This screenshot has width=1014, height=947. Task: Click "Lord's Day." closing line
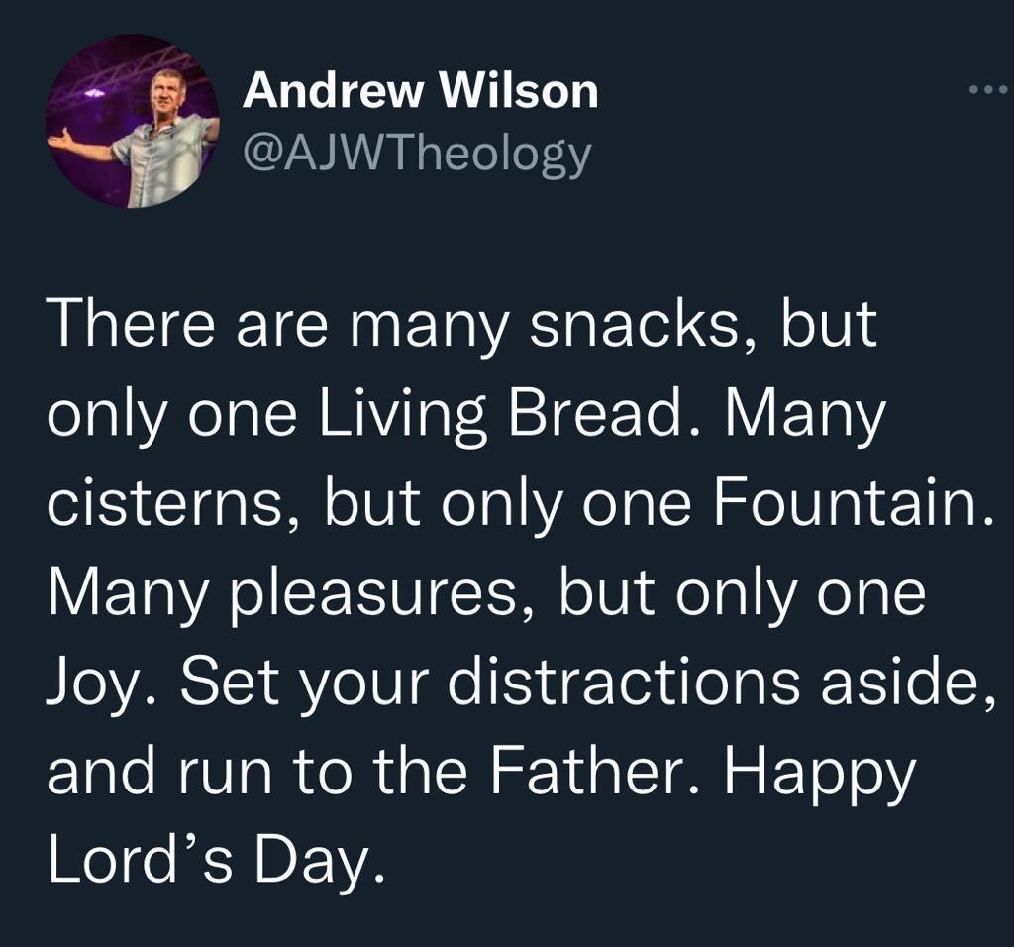(x=217, y=864)
